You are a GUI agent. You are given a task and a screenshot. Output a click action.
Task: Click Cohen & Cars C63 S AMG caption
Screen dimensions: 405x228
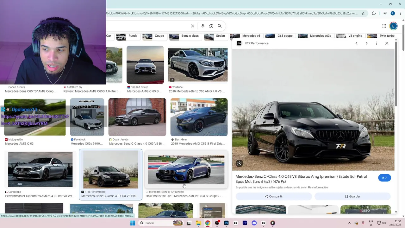pyautogui.click(x=31, y=91)
